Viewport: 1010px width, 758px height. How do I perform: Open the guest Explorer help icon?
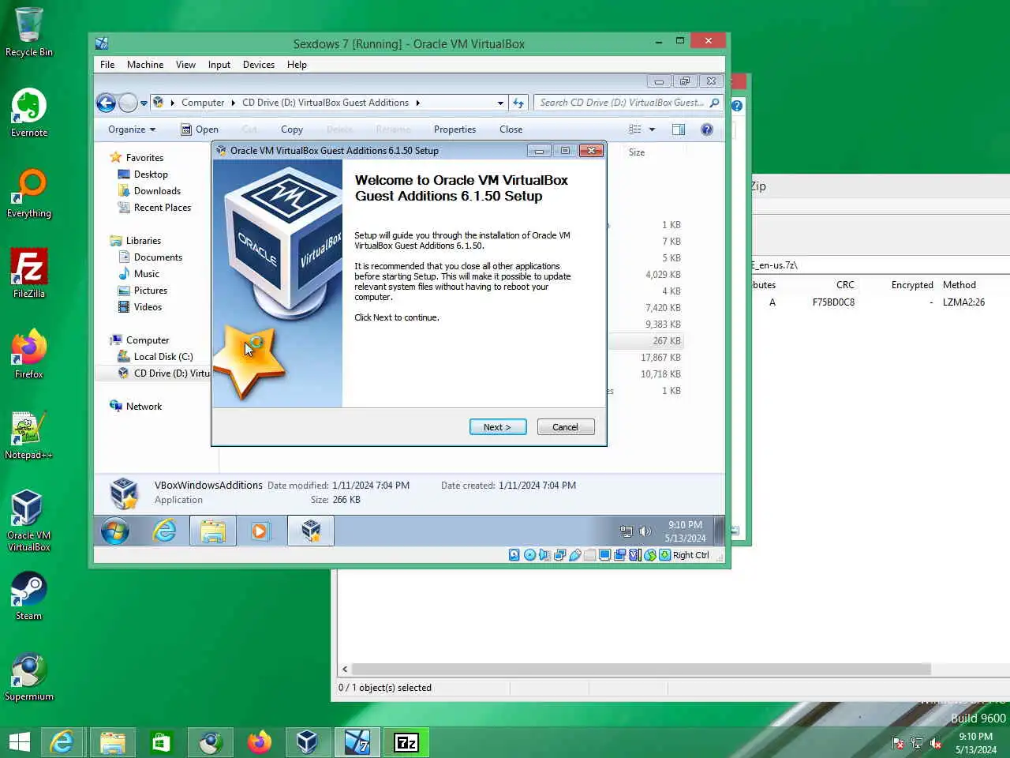(x=707, y=129)
